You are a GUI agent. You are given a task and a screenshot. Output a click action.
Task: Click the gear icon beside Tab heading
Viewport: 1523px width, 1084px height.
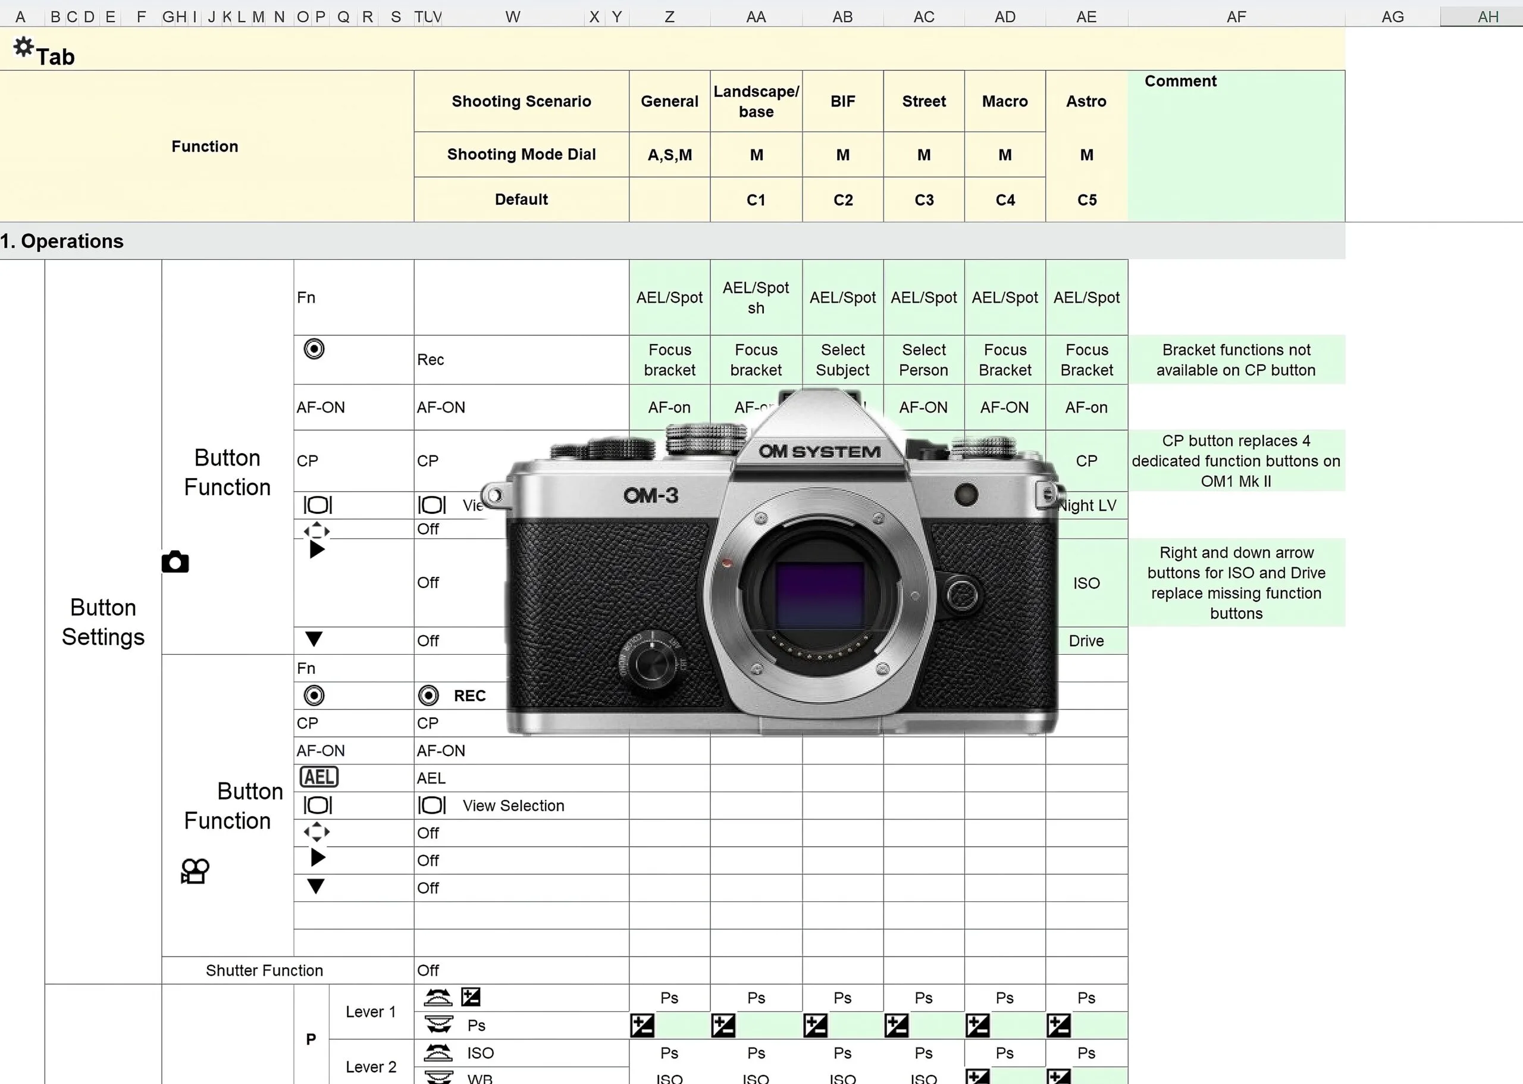click(23, 46)
